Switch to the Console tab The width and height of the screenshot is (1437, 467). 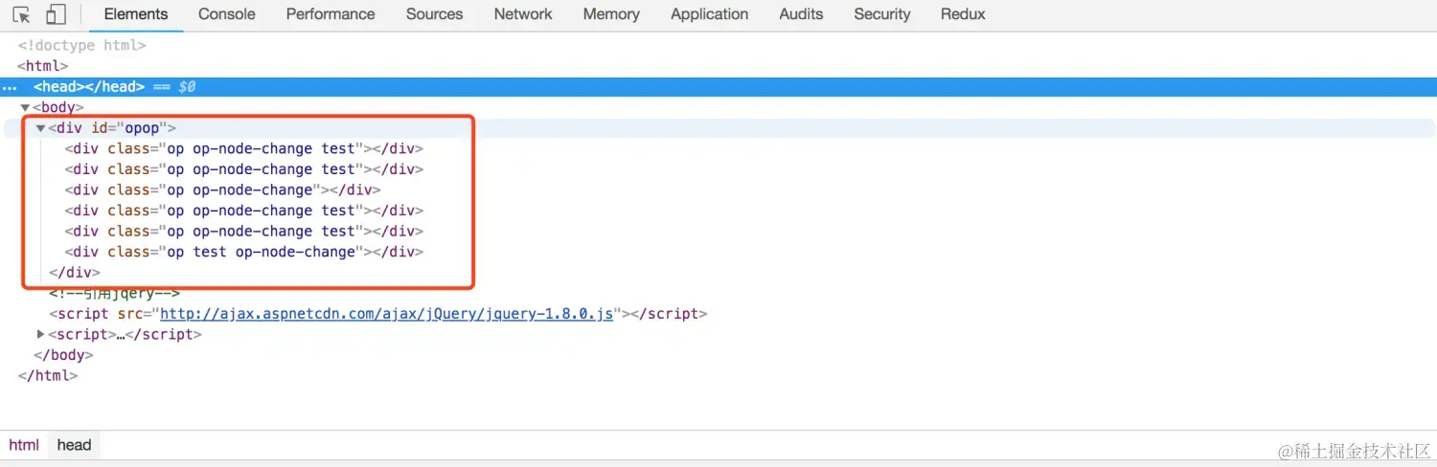pos(226,14)
